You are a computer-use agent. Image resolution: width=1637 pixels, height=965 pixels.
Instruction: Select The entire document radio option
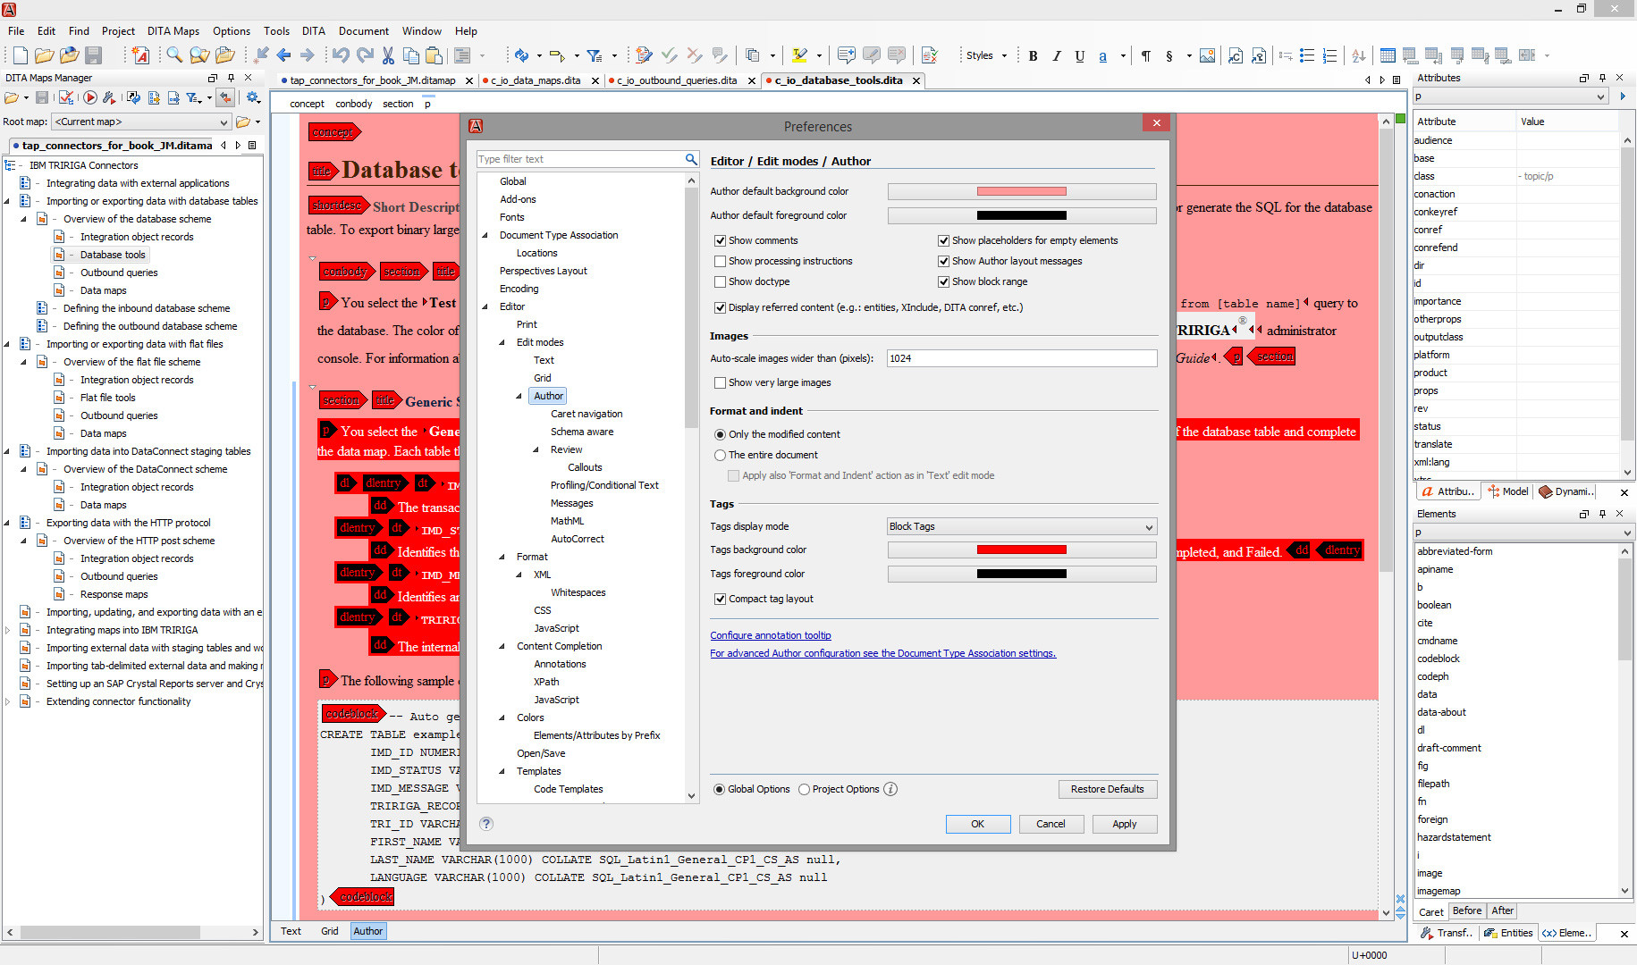click(x=720, y=455)
